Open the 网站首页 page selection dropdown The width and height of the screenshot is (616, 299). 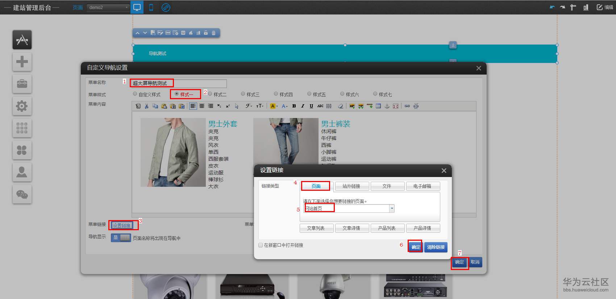tap(349, 209)
